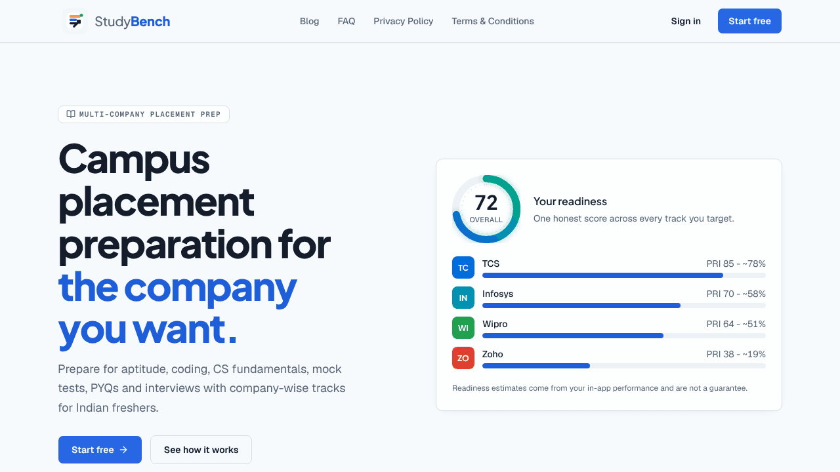840x472 pixels.
Task: Click the "One honest score across every track" text
Action: (634, 218)
